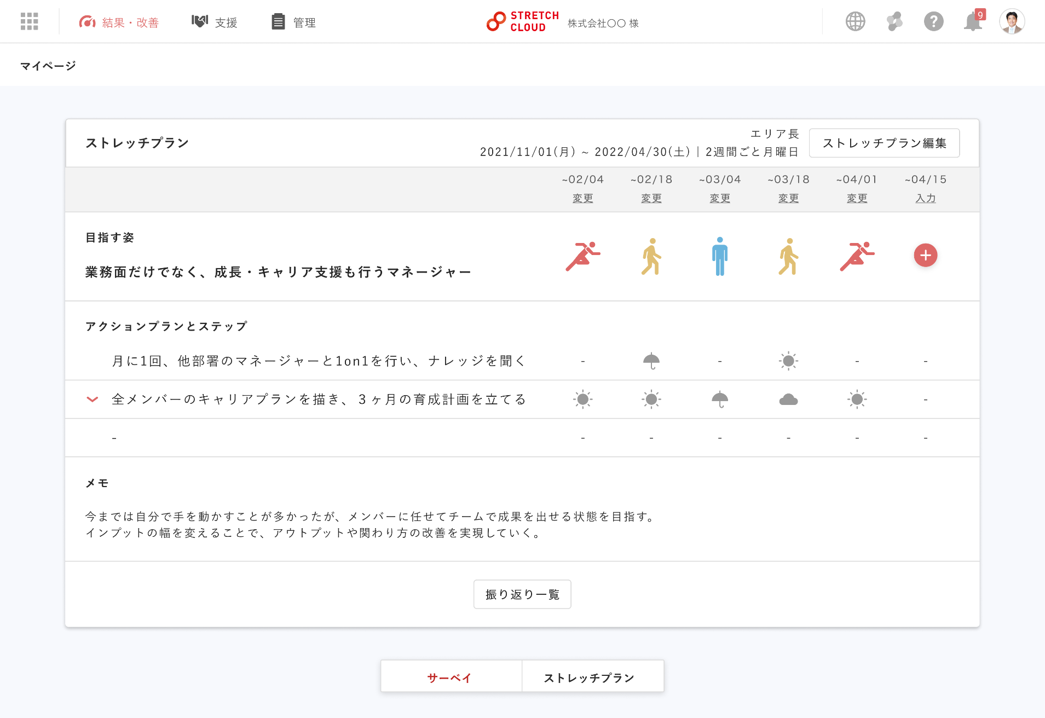Click the puzzle-like icon beside the globe
The height and width of the screenshot is (718, 1045).
894,22
